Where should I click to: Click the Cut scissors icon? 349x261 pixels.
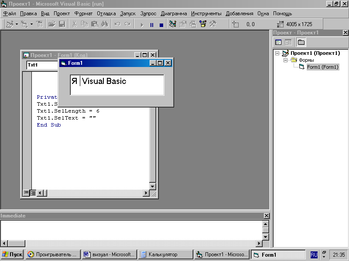74,24
